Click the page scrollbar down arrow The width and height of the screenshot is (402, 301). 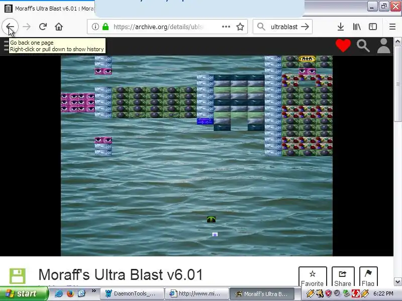click(x=397, y=282)
